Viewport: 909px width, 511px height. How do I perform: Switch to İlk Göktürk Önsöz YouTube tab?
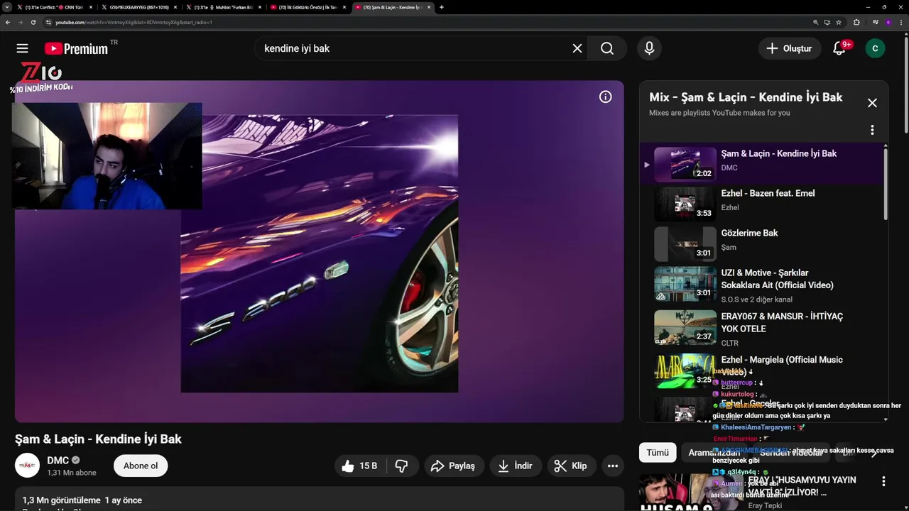[307, 7]
